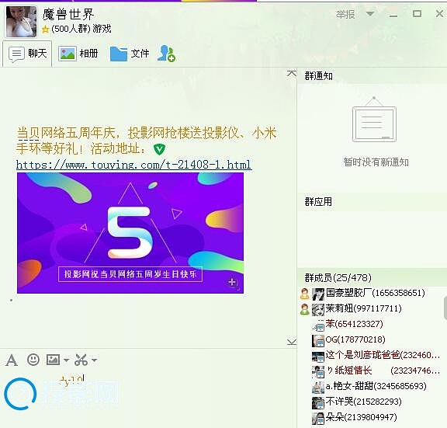Screen dimensions: 447x428
Task: Click the member list scrollbar handle
Action: [445, 308]
